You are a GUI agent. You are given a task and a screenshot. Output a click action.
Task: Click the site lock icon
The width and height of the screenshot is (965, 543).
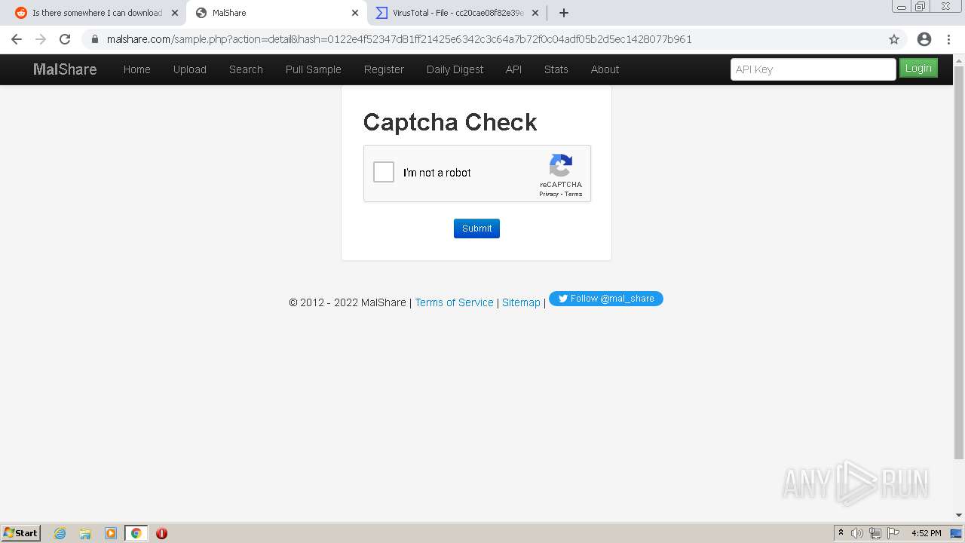(x=95, y=39)
